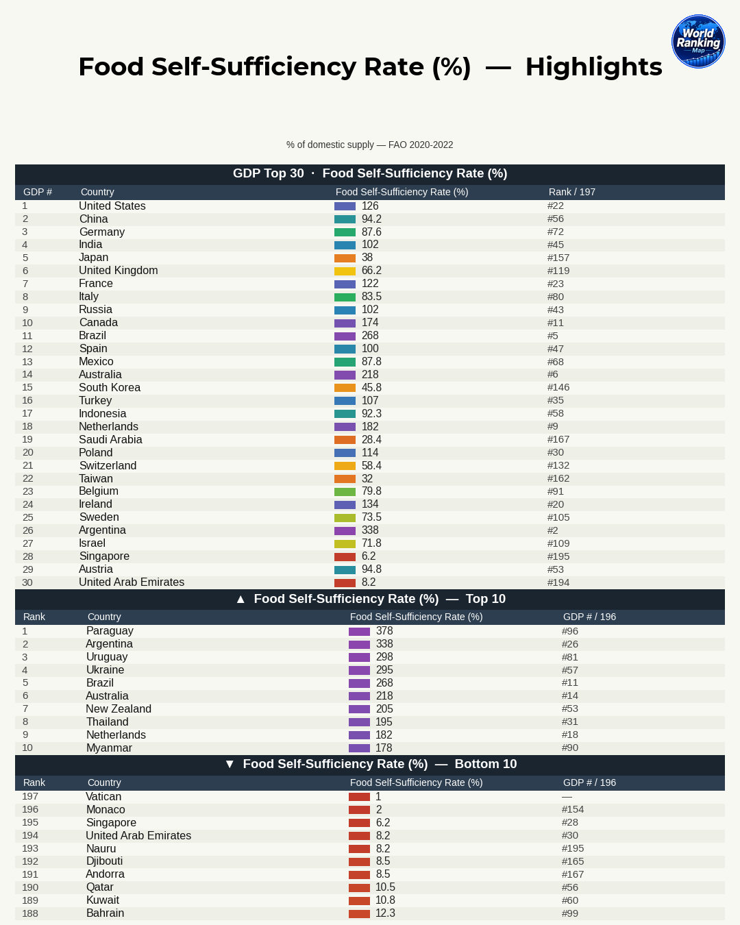Select the Country column header in GDP table
The width and height of the screenshot is (740, 925).
tap(97, 192)
